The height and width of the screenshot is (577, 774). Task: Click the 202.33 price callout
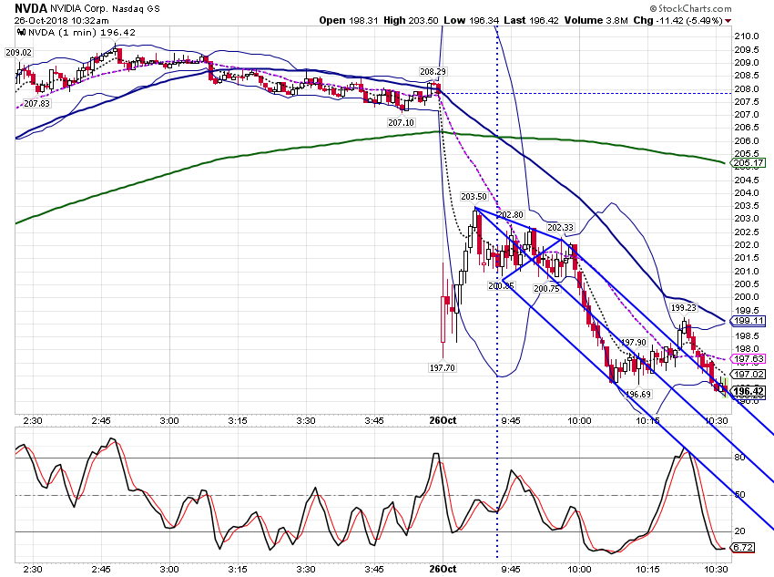(560, 228)
